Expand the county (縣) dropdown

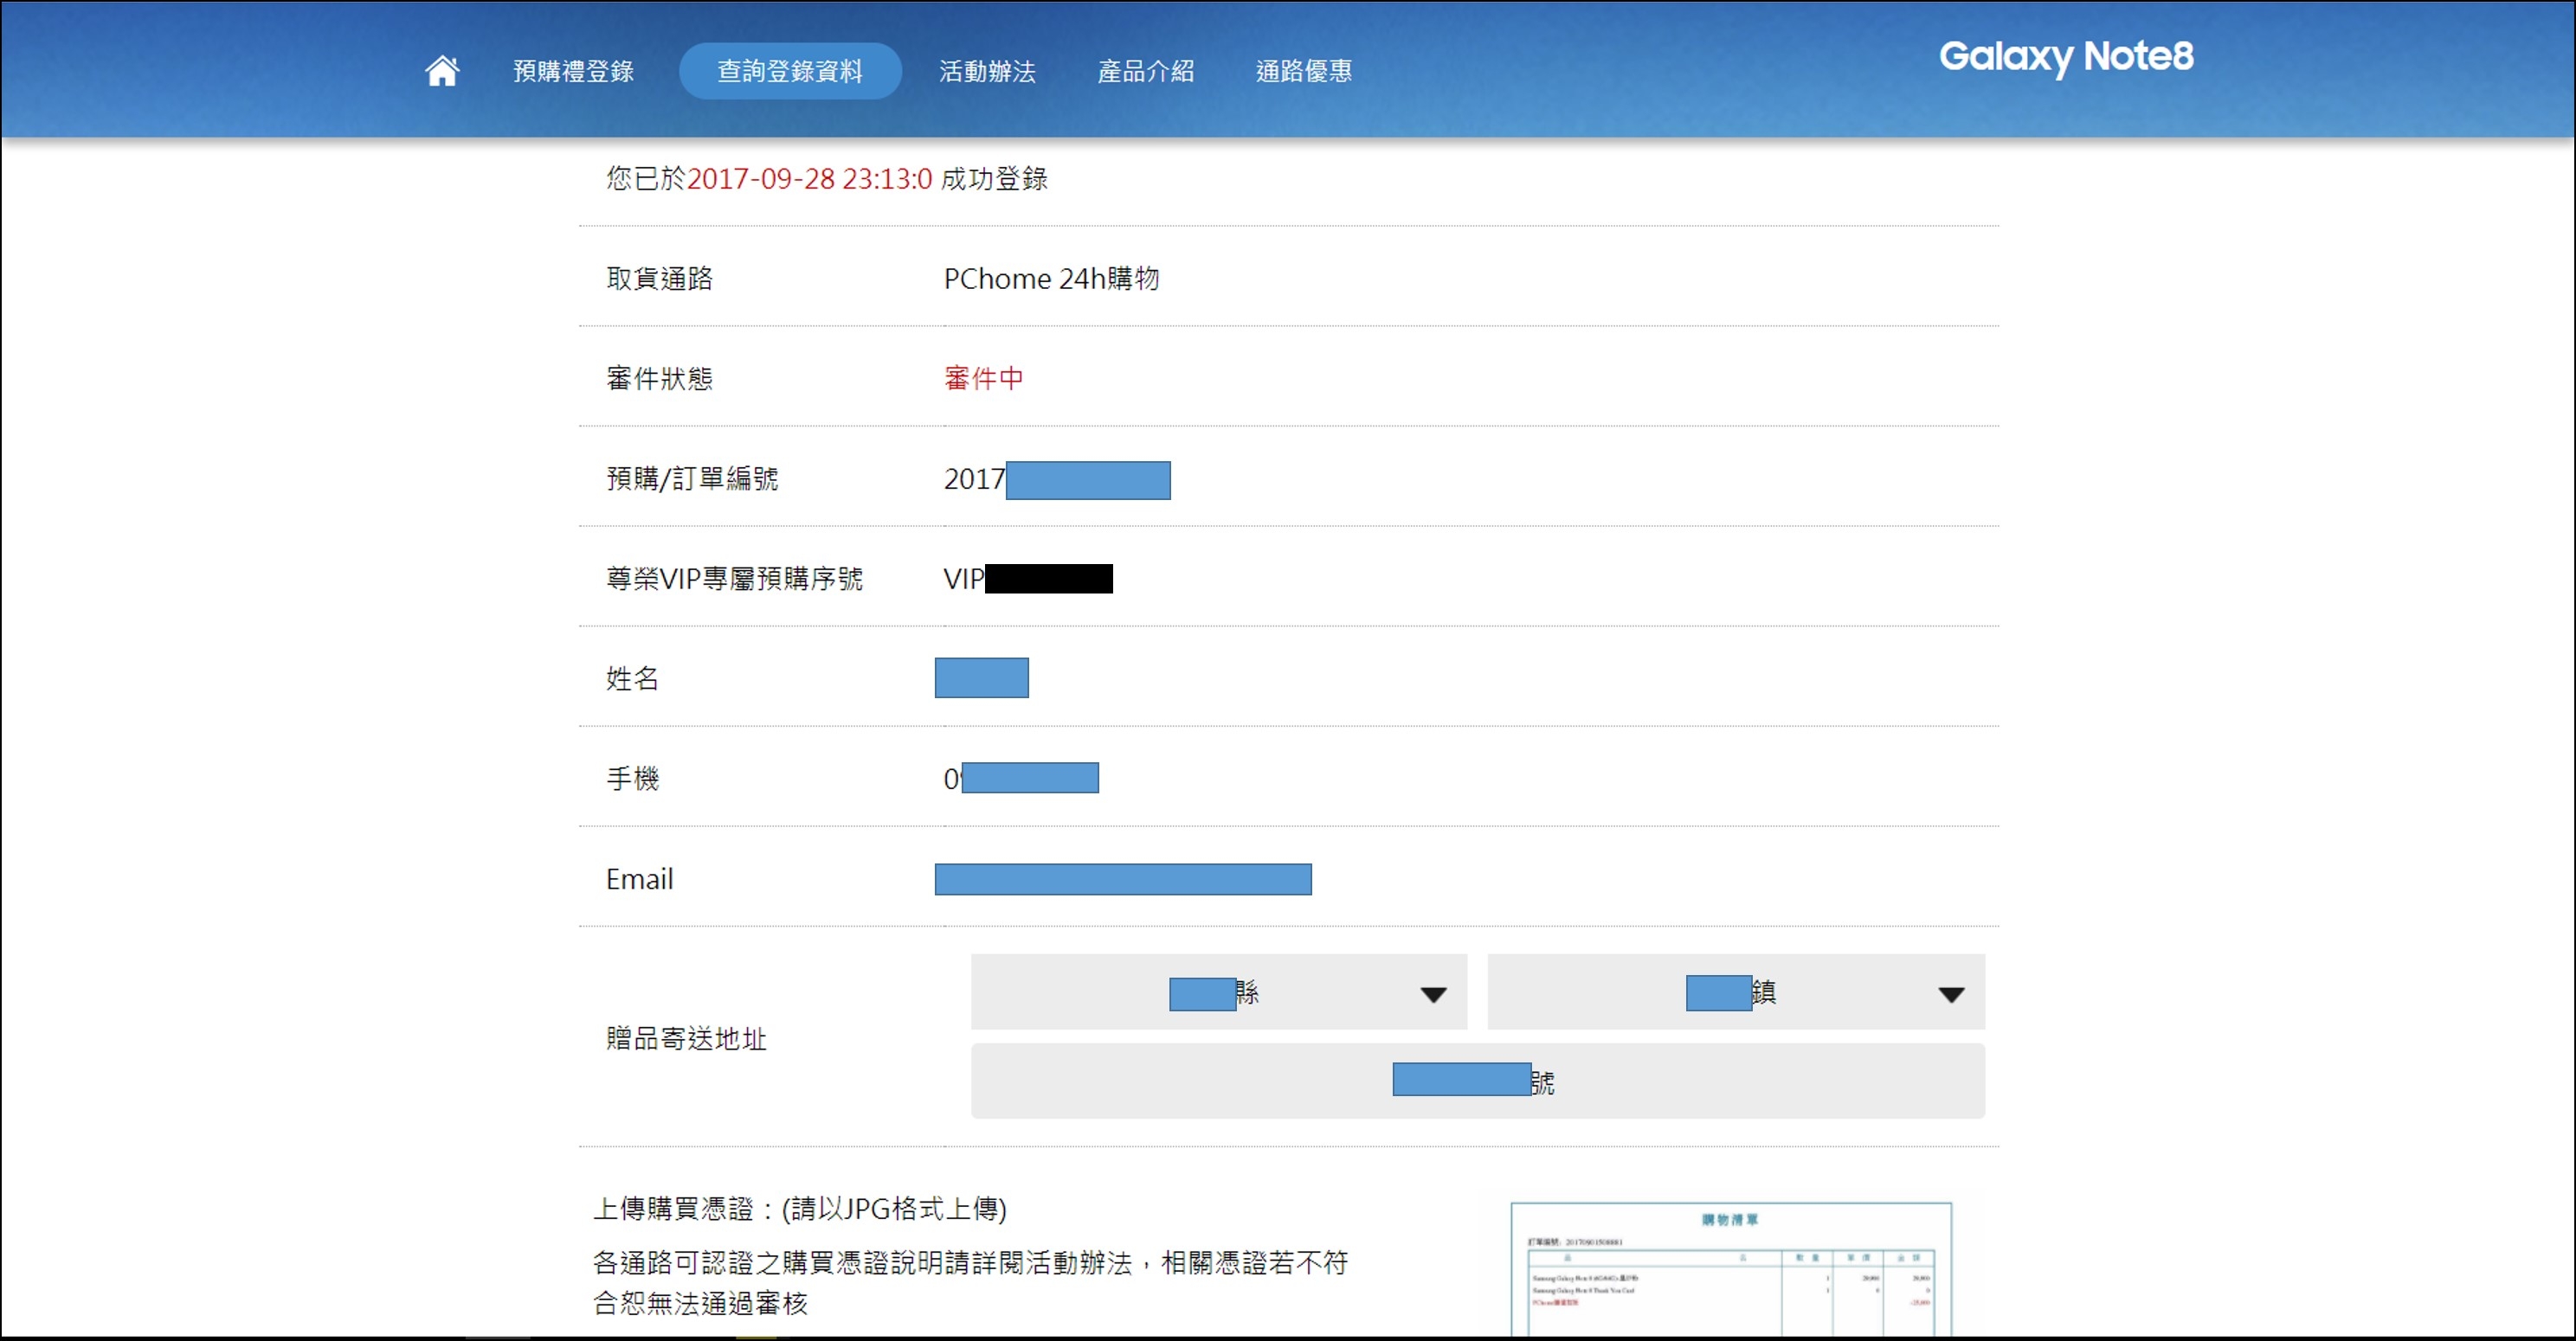click(x=1219, y=992)
